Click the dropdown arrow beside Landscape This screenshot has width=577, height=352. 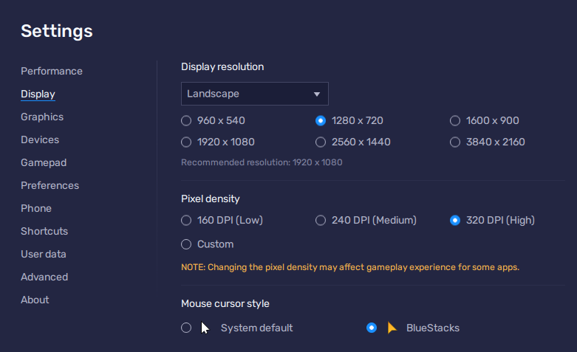tap(316, 94)
